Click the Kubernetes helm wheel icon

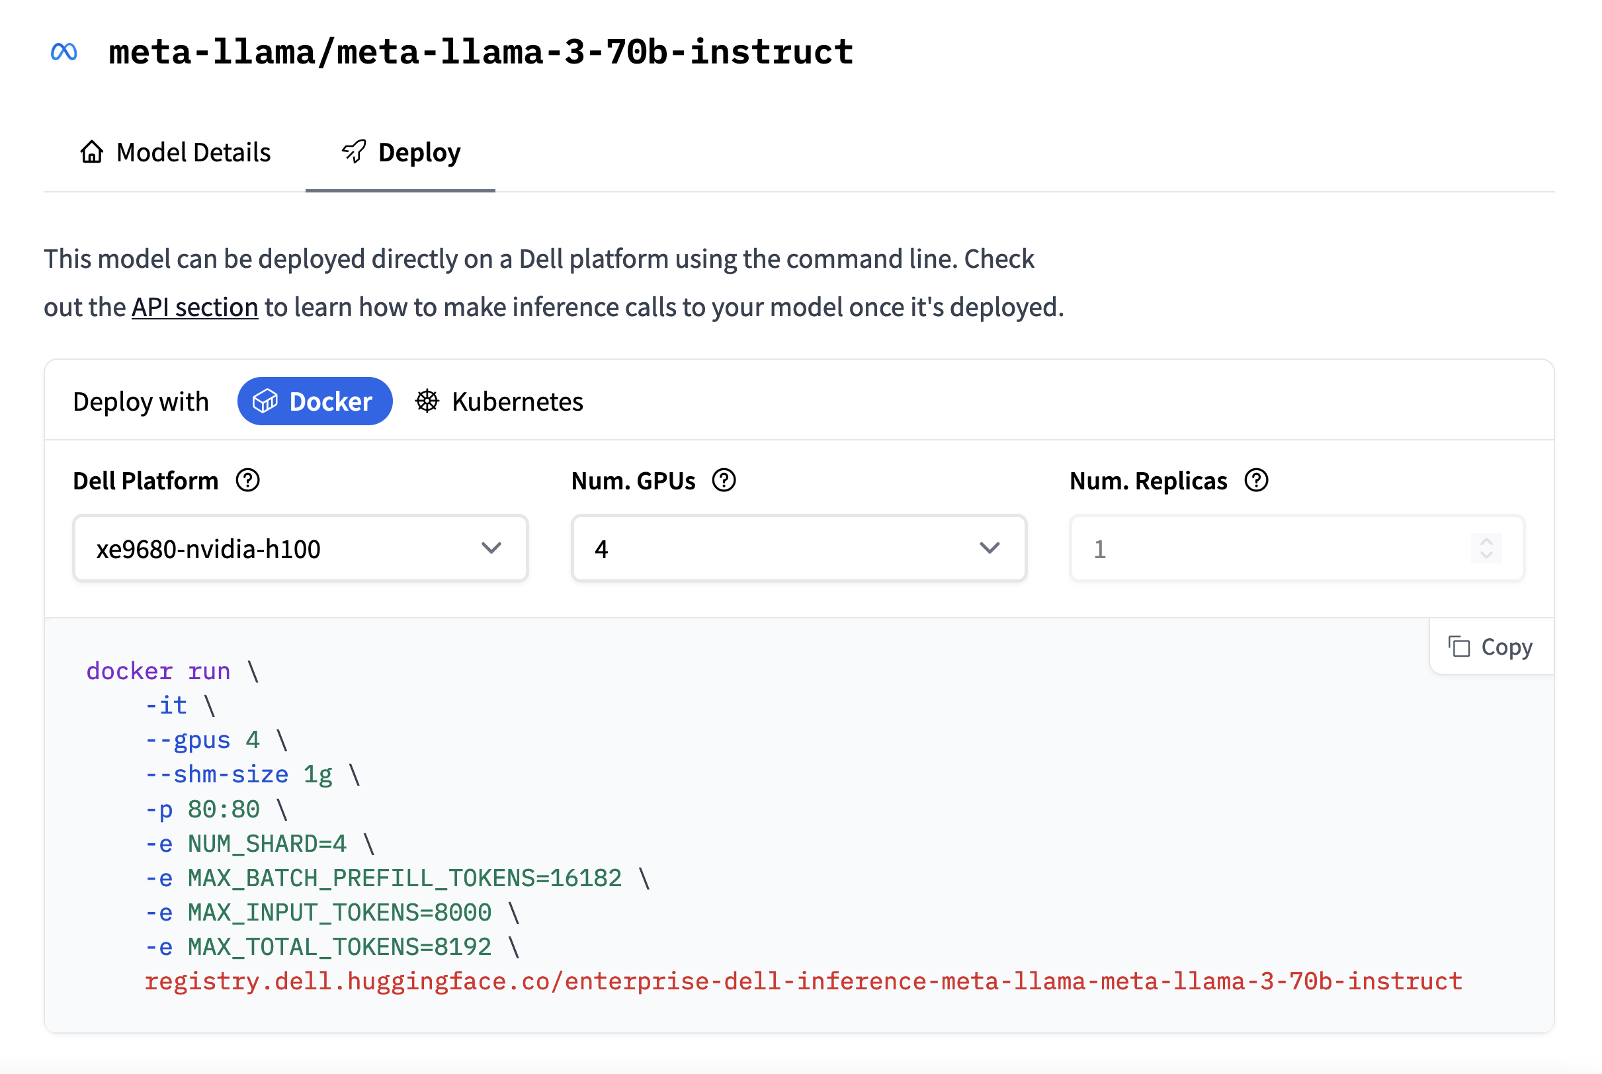tap(427, 401)
